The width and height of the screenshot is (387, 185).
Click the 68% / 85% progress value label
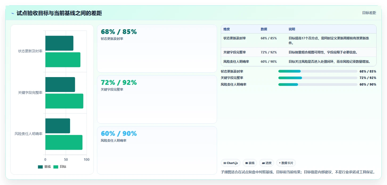[368, 71]
